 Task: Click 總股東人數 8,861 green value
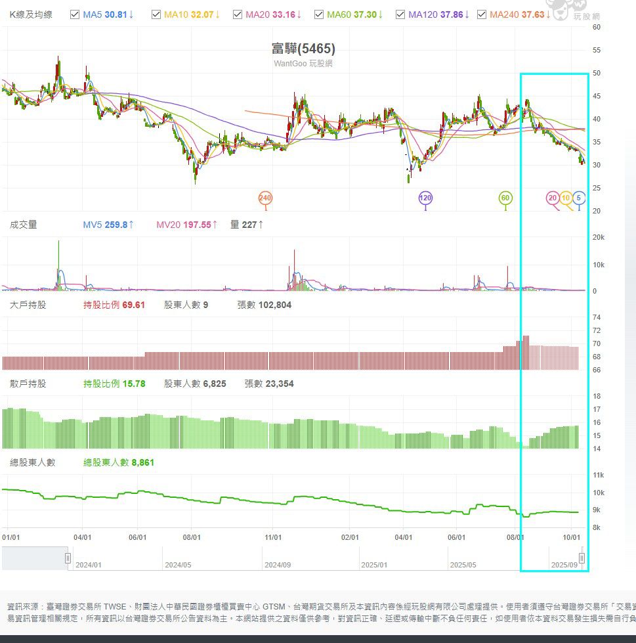[x=119, y=462]
